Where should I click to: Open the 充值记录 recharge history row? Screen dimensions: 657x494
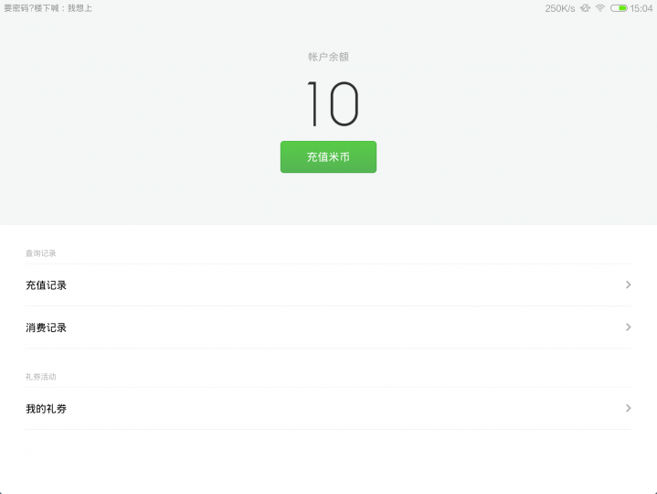[328, 285]
